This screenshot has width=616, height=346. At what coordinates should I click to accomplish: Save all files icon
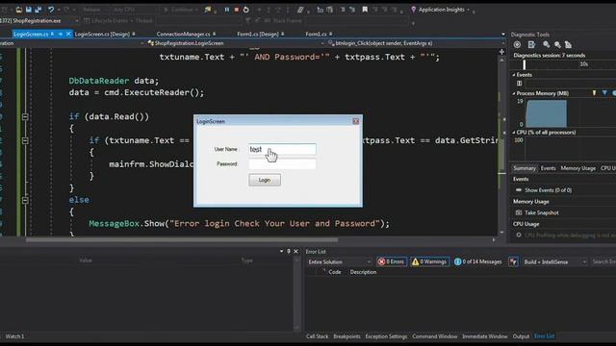(38, 10)
